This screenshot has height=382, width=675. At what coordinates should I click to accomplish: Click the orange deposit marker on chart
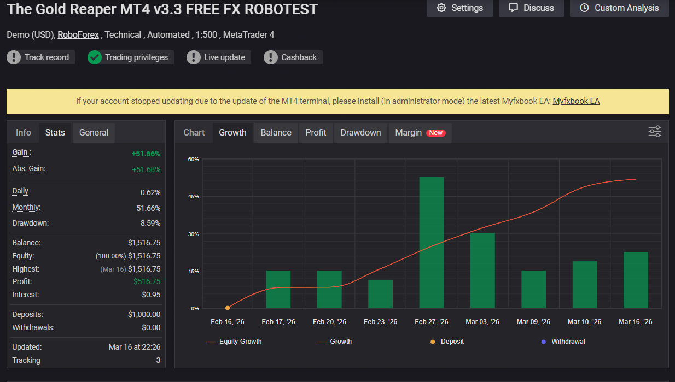coord(228,308)
